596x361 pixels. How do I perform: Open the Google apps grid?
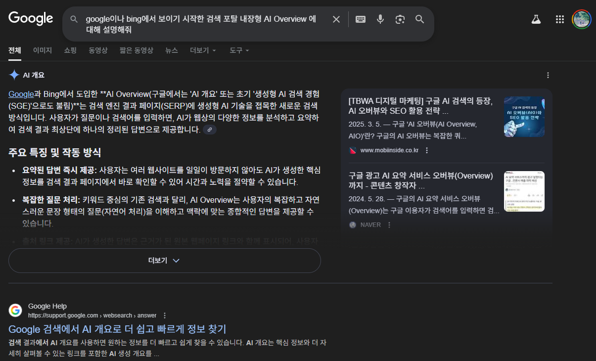pyautogui.click(x=559, y=19)
